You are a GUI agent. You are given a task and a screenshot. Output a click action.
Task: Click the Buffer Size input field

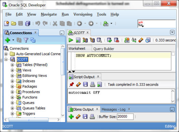click(125, 117)
